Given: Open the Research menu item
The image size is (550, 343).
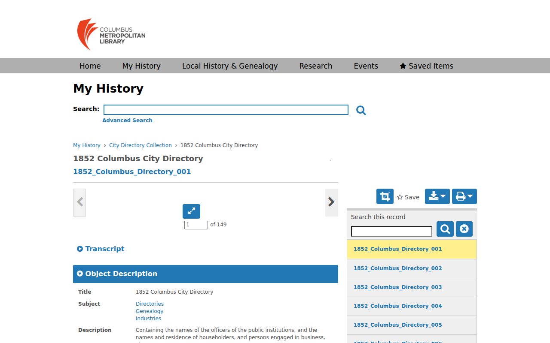Looking at the screenshot, I should [x=316, y=66].
